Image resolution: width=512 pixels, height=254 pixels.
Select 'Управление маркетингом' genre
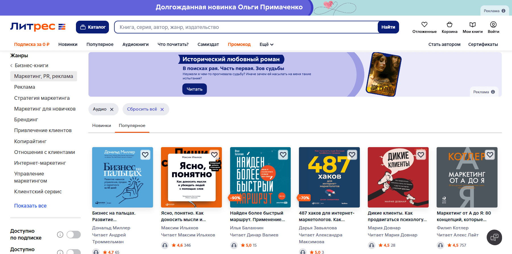pos(31,177)
